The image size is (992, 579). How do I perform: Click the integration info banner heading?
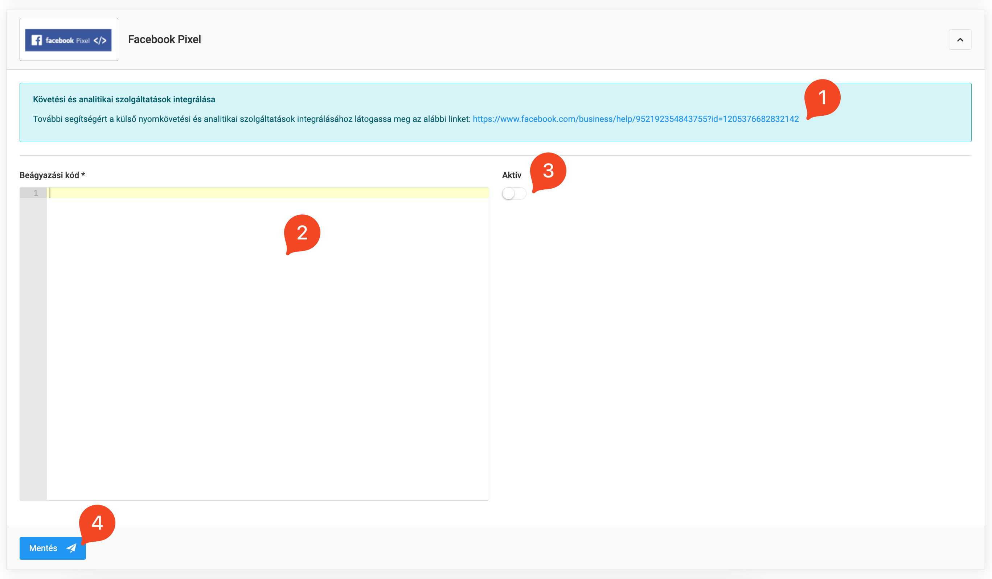pyautogui.click(x=124, y=99)
